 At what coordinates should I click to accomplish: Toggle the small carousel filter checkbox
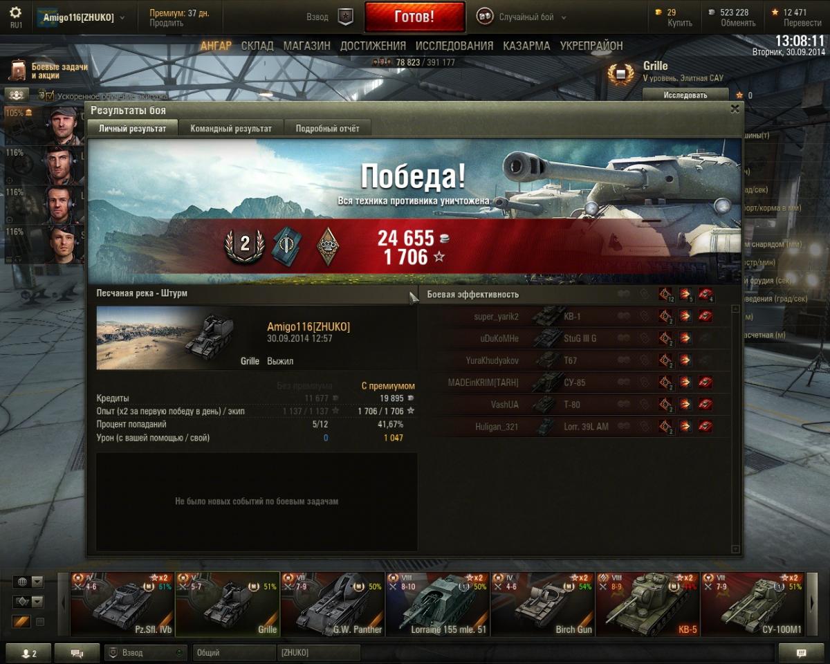(40, 622)
